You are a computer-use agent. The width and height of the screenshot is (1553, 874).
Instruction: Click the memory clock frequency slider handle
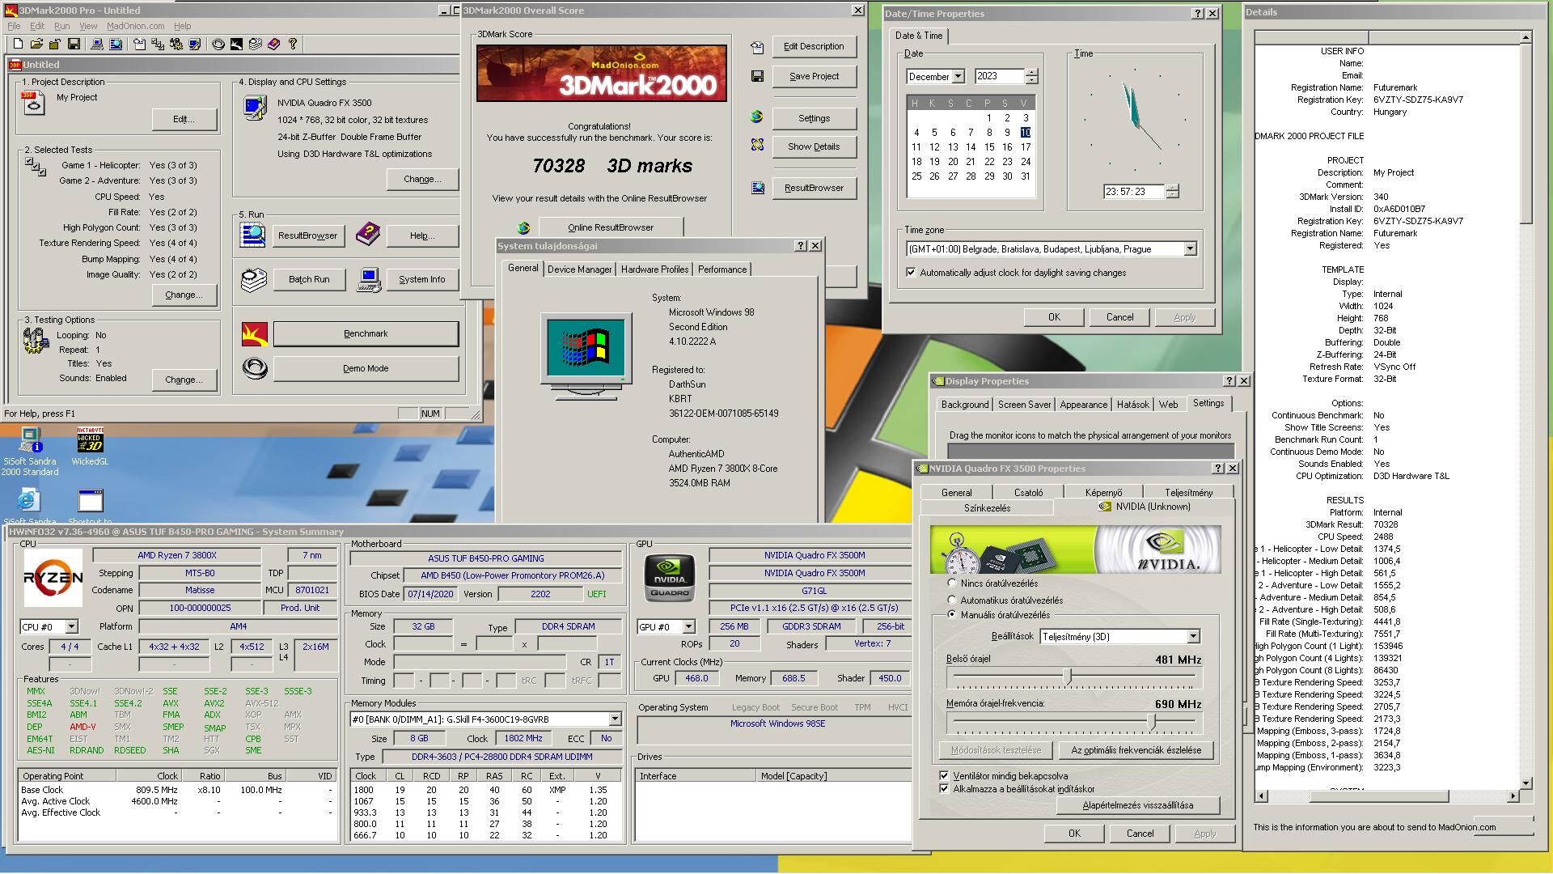point(1153,721)
